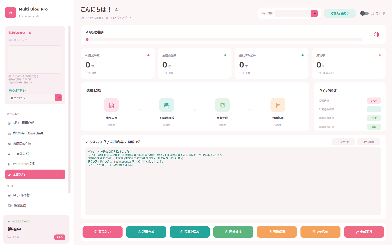Click the 'Ver 2.5.0' version text
The image size is (392, 245).
tap(13, 237)
